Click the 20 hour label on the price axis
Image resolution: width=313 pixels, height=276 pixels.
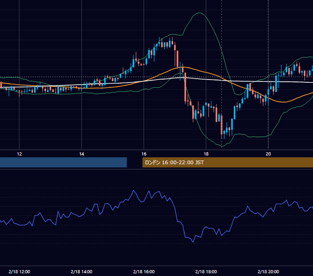click(268, 154)
